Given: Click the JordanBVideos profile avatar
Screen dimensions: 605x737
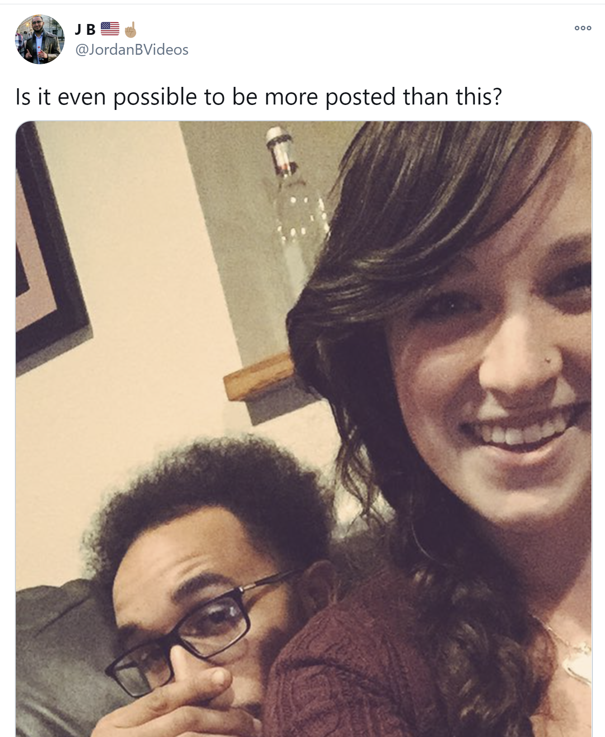Looking at the screenshot, I should click(x=40, y=39).
